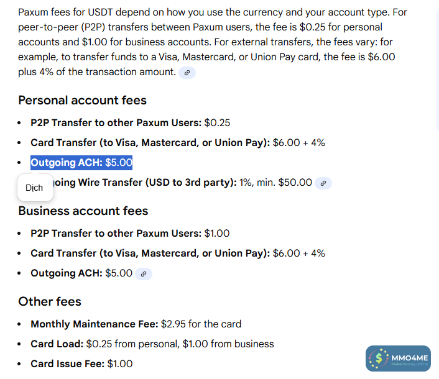
Task: Click the business Card Transfer fee line
Action: 177,253
